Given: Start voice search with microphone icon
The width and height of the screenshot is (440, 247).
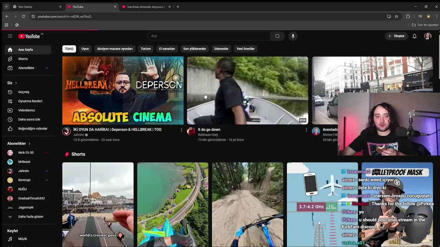Looking at the screenshot, I should coord(293,36).
